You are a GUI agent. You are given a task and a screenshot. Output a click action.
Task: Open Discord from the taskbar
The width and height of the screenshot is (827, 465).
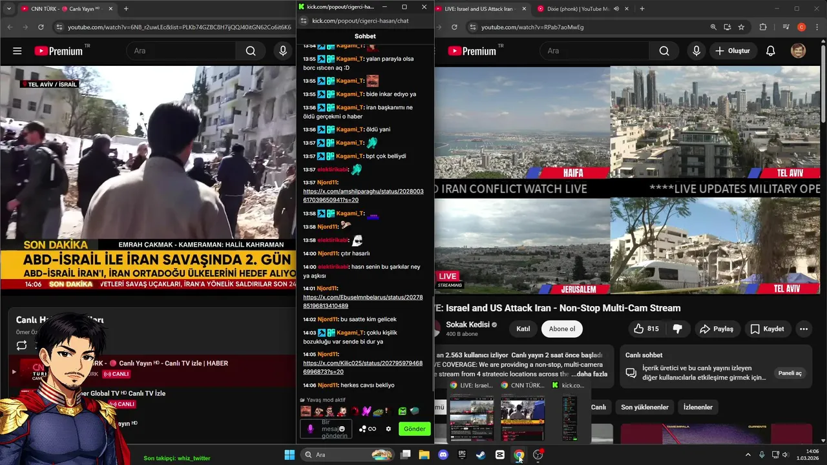coord(443,455)
